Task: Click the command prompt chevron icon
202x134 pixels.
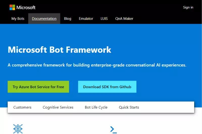Action: 113,130
